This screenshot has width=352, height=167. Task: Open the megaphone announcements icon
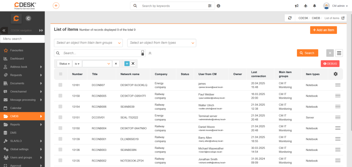(297, 6)
